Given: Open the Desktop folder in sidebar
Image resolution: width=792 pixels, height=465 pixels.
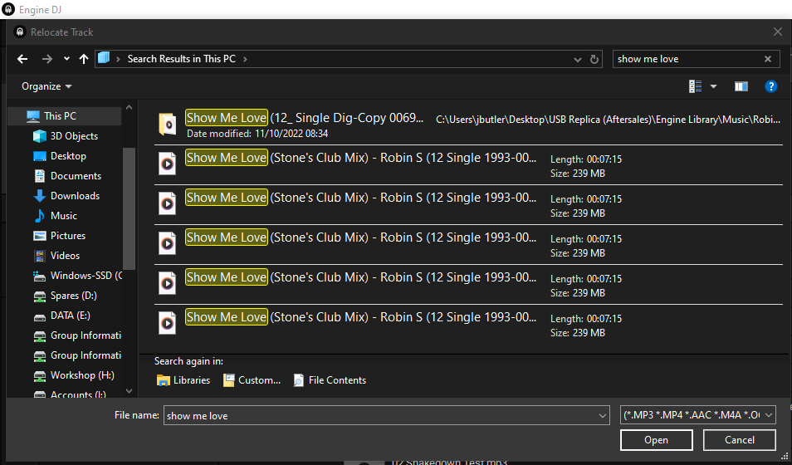Looking at the screenshot, I should (x=68, y=156).
